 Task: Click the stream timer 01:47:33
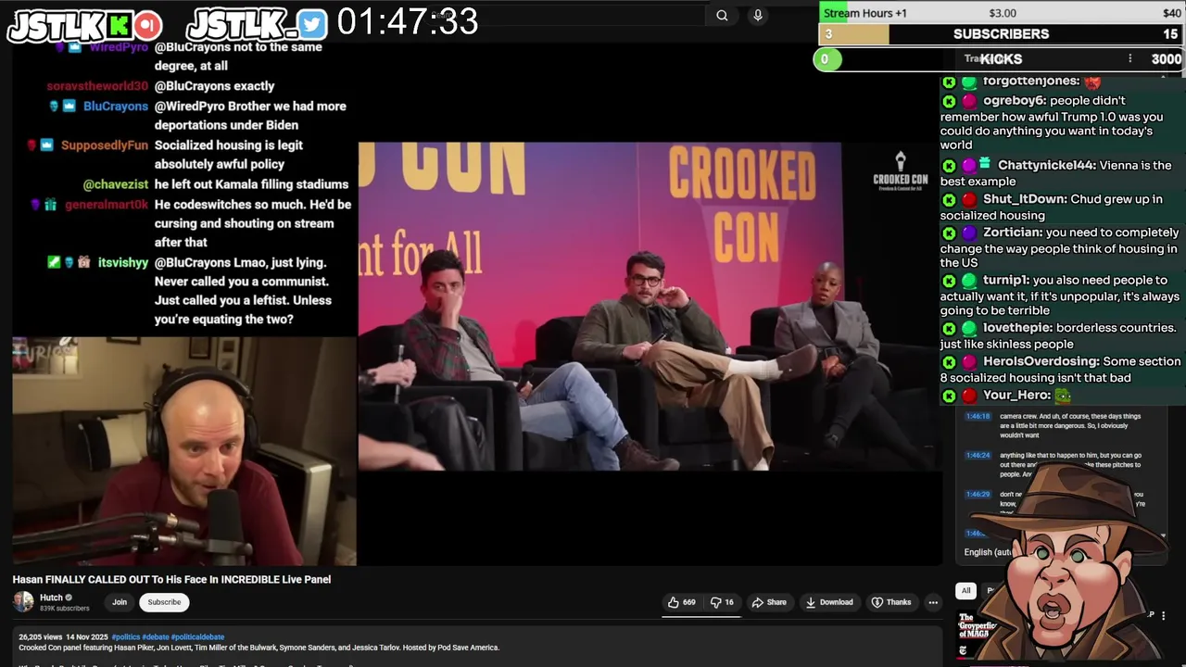coord(408,22)
